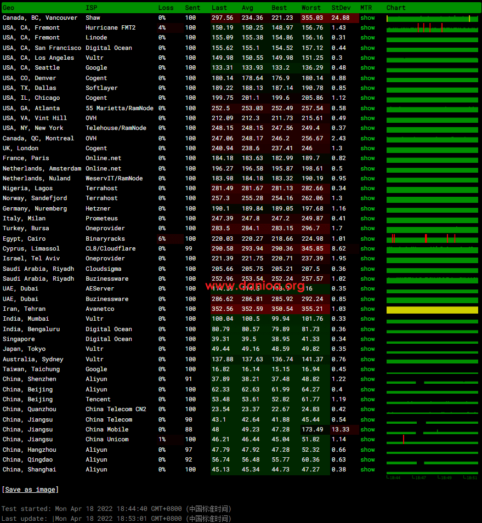Select the 4% loss value for Hurricane FMT2
Screen dimensions: 482x523
162,27
